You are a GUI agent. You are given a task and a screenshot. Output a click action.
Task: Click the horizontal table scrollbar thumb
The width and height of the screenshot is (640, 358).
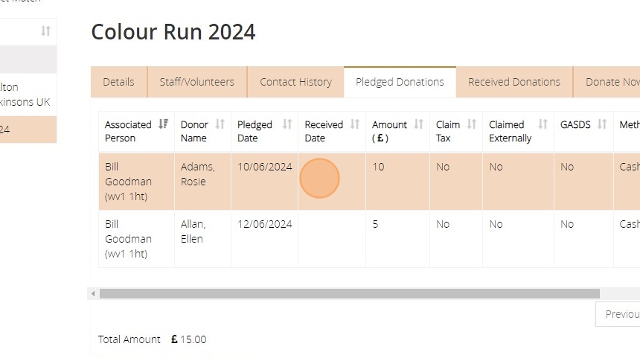(349, 294)
